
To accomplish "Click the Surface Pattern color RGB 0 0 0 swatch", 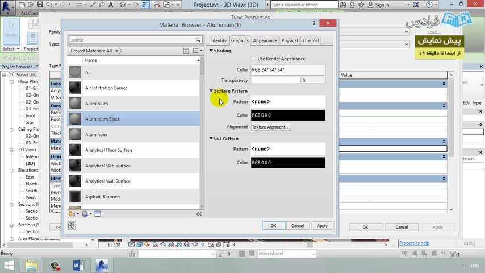I will click(288, 115).
